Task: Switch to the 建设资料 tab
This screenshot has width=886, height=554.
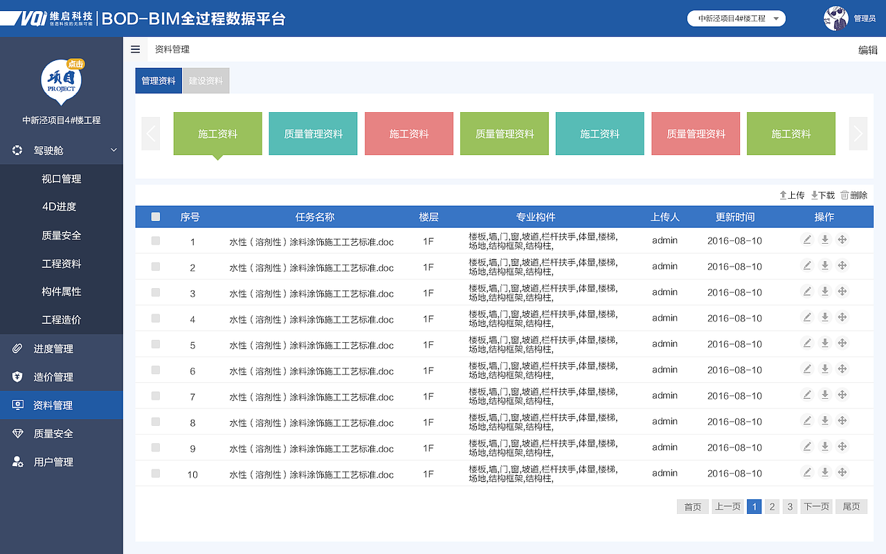Action: [x=206, y=80]
